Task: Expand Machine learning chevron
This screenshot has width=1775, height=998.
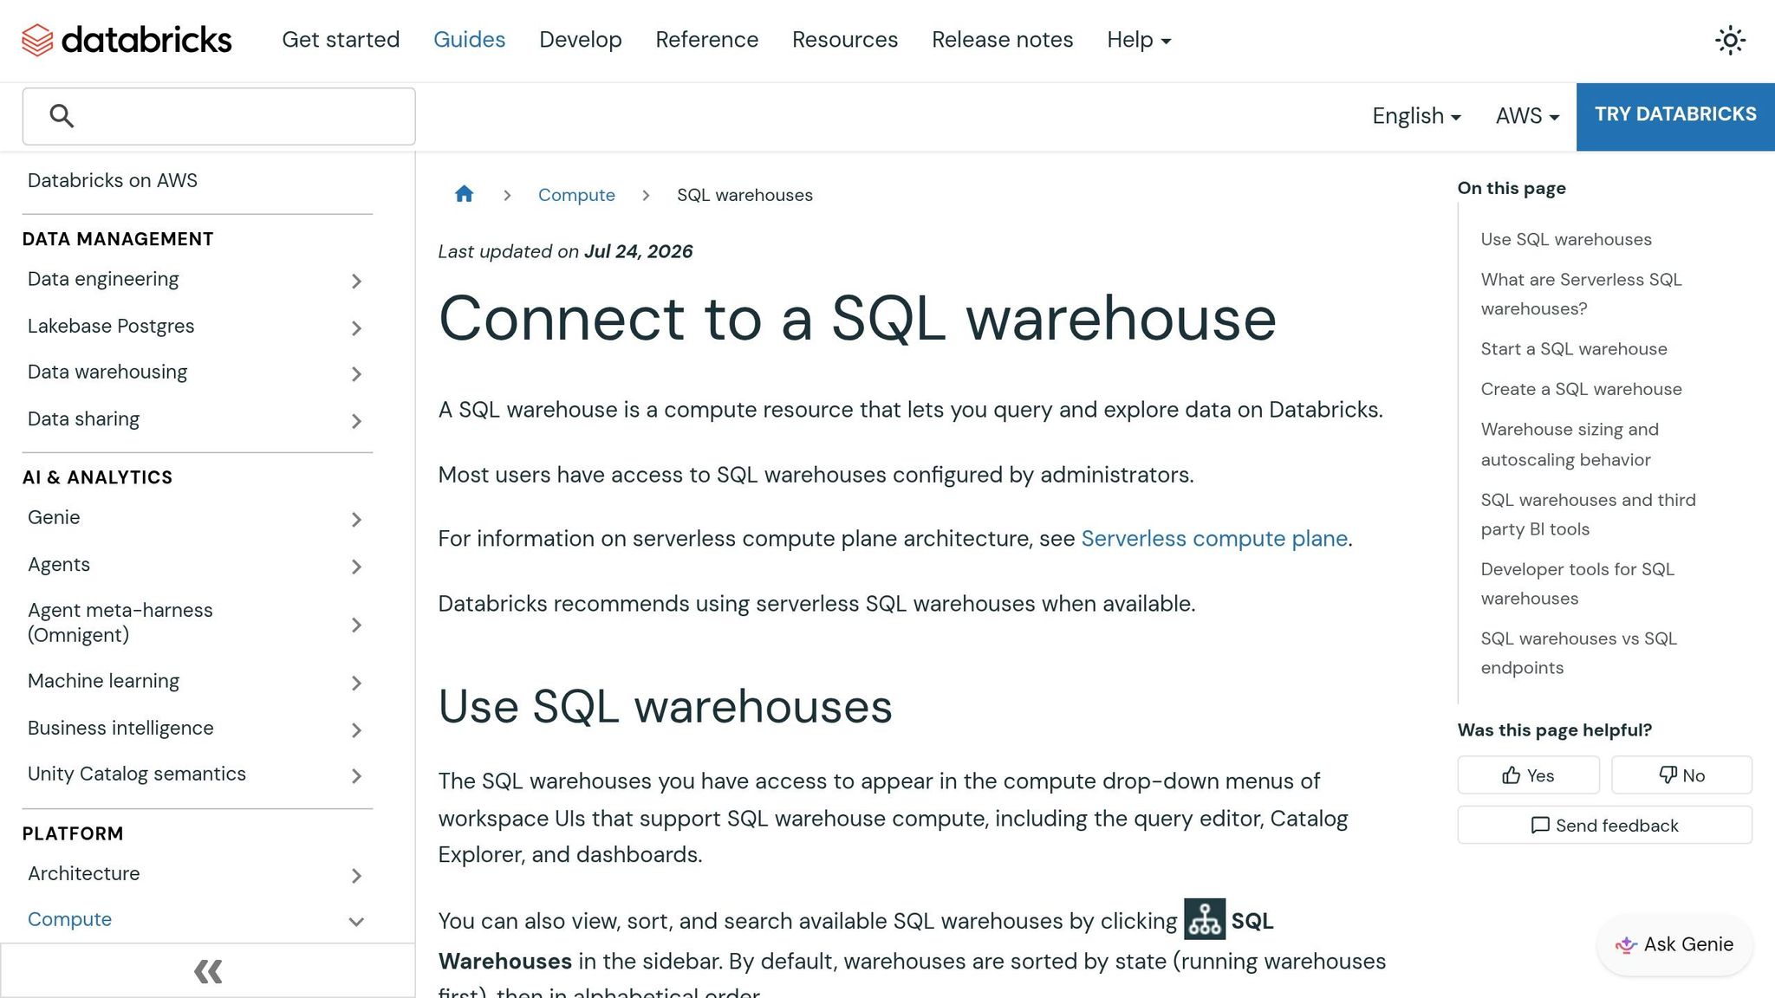Action: tap(356, 683)
